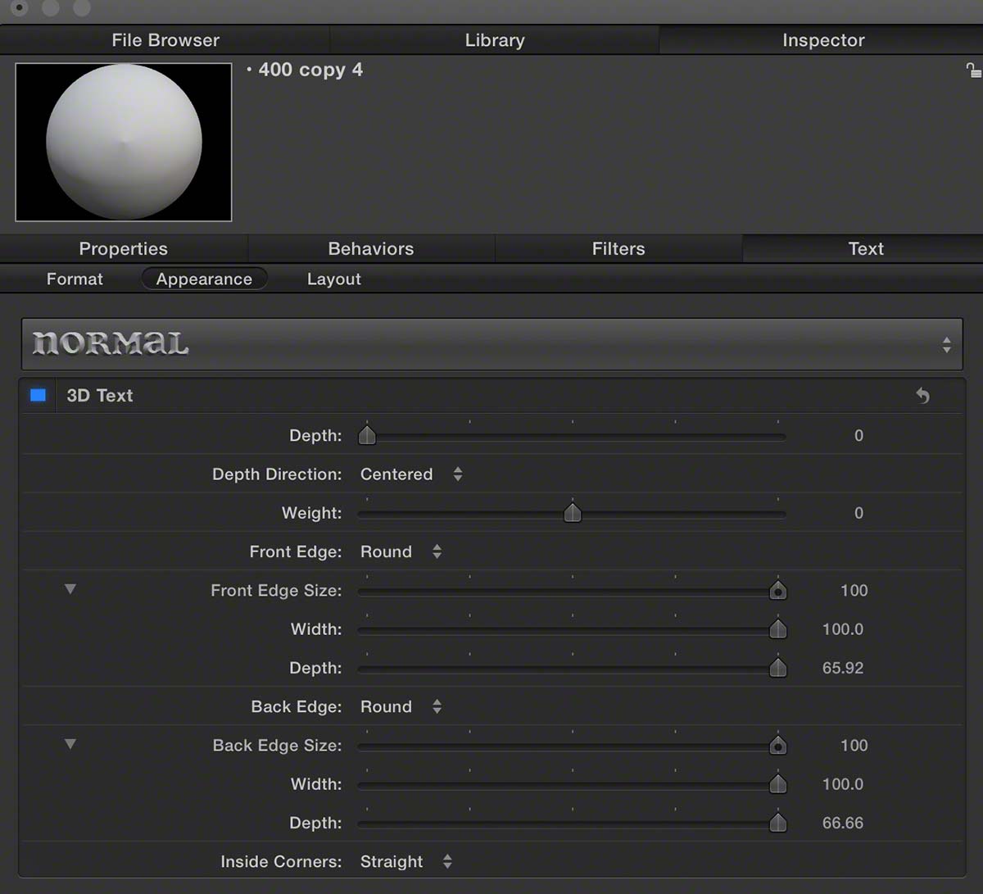The width and height of the screenshot is (983, 894).
Task: Click the 3D Text section header label
Action: click(x=100, y=396)
